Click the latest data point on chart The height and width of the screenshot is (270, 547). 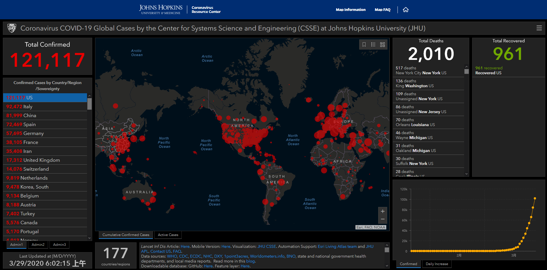tap(535, 198)
